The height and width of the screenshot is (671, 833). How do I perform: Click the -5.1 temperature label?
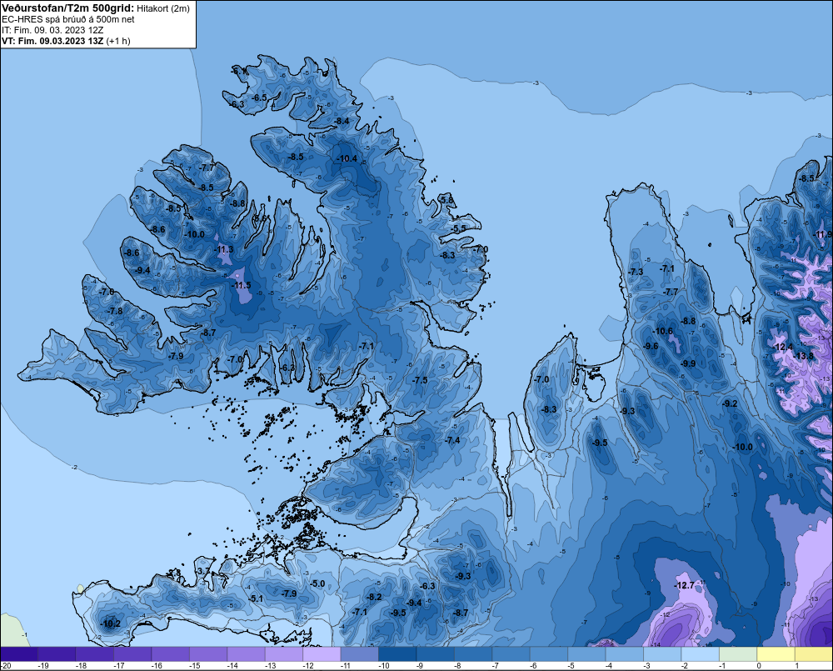coord(256,598)
